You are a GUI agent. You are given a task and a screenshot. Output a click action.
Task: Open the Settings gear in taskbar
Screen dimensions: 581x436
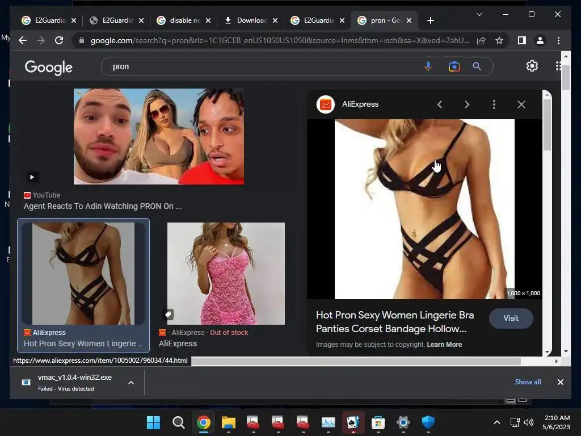[x=403, y=422]
